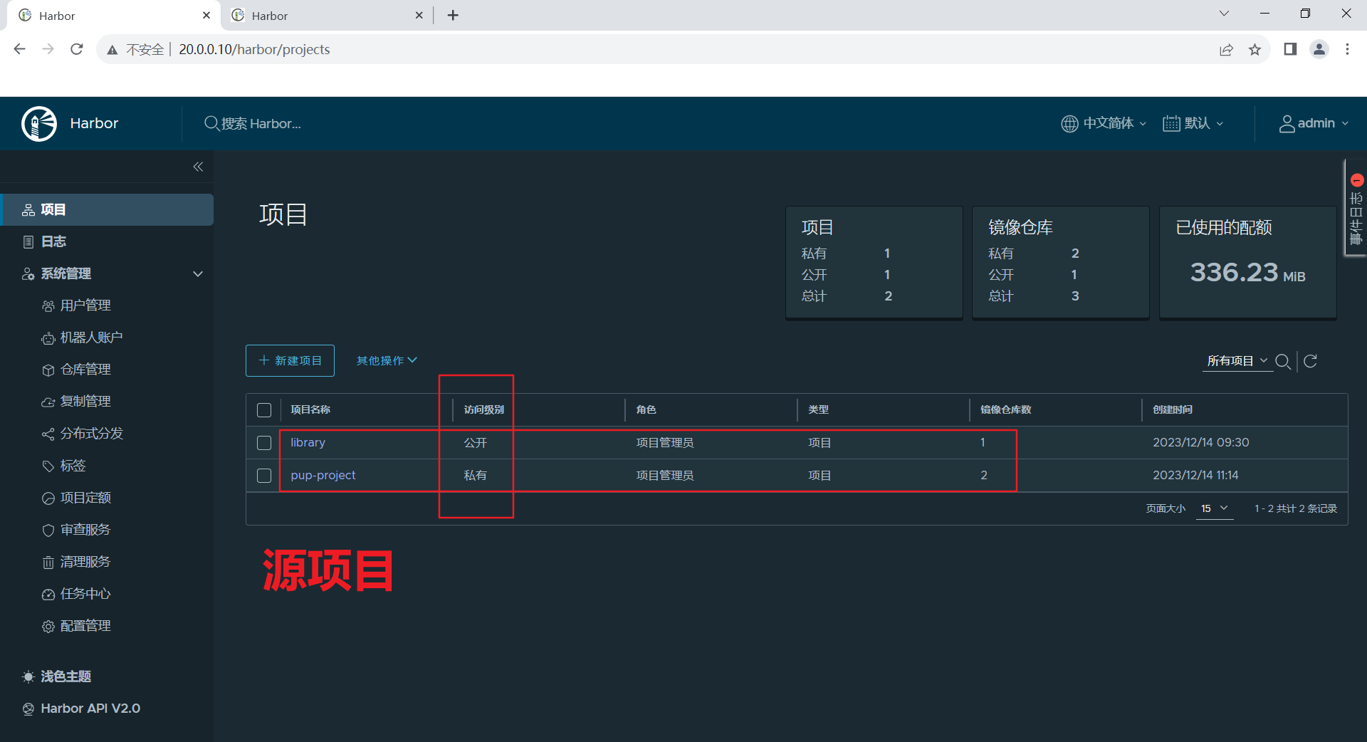The image size is (1367, 742).
Task: Sort by 访问级别 column header
Action: tap(484, 409)
